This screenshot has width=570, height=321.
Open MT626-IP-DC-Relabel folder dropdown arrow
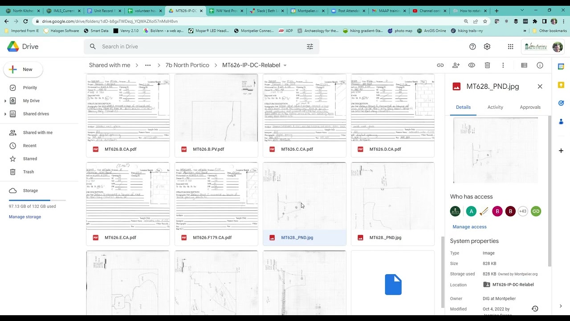285,65
